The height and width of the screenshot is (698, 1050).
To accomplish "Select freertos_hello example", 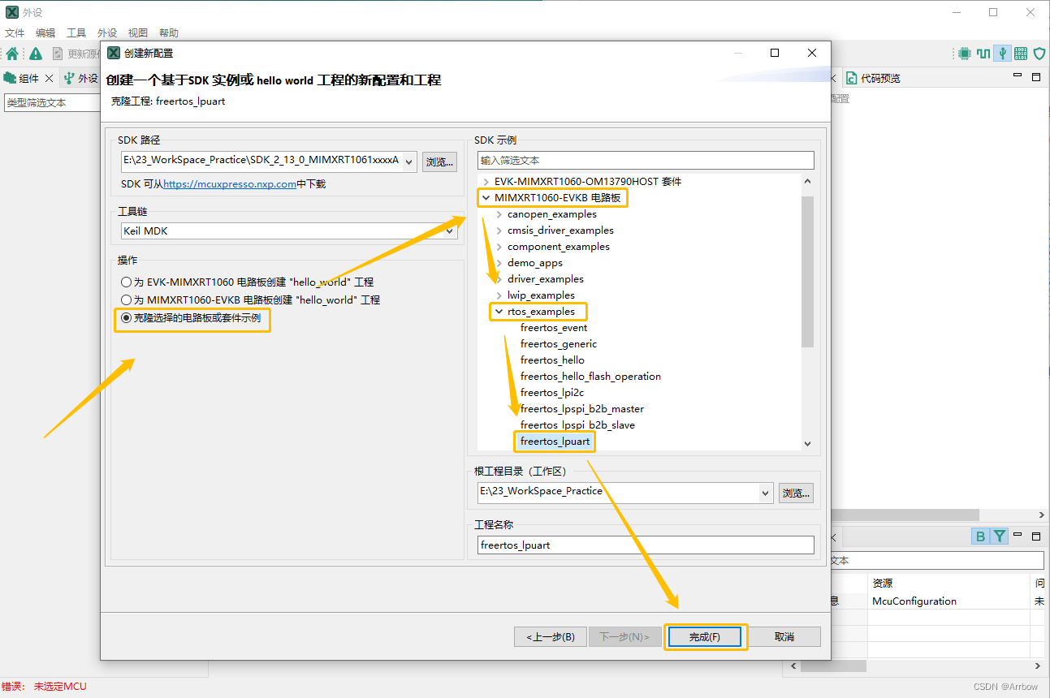I will tap(552, 360).
